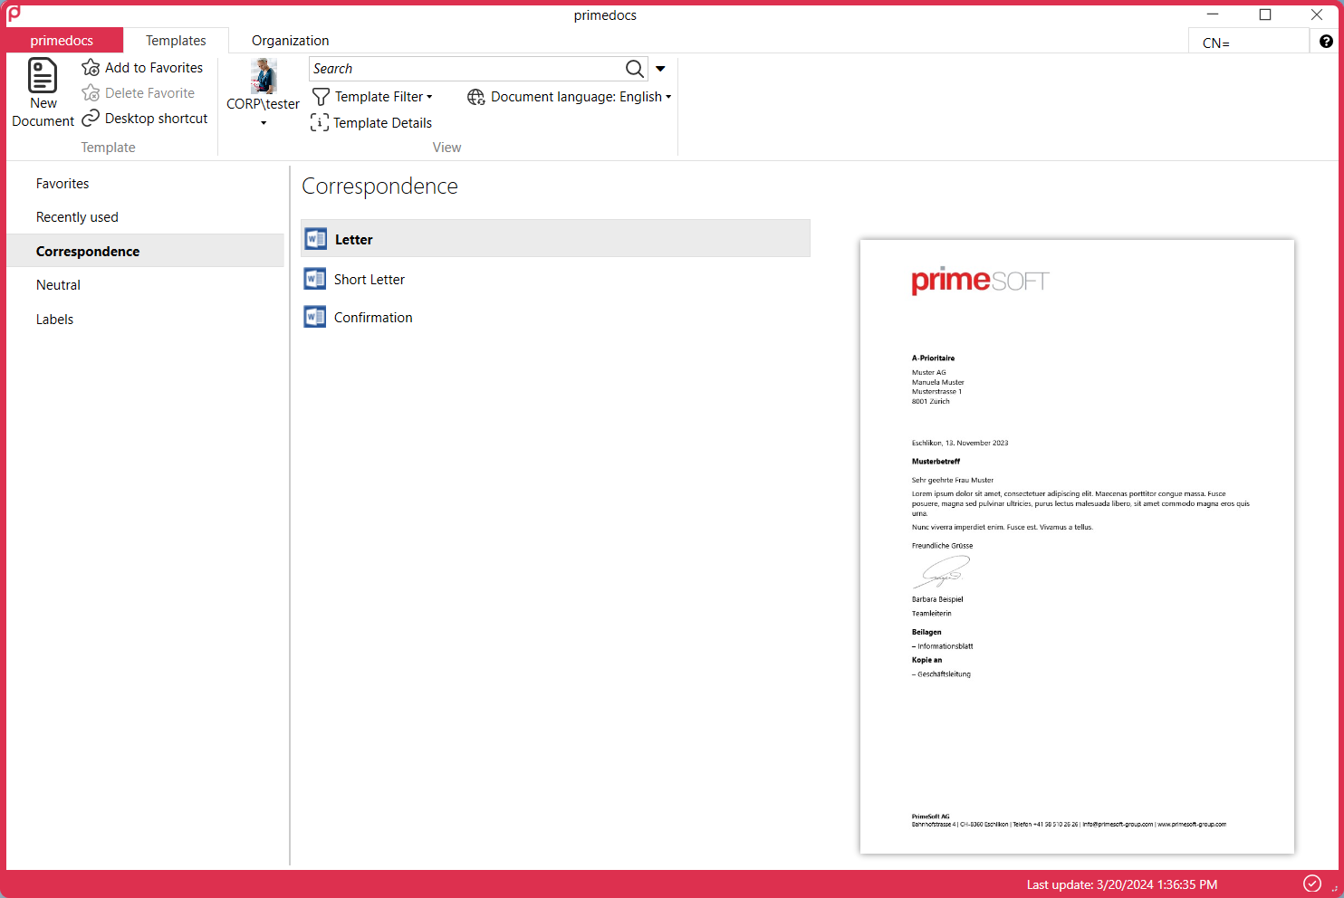Select the Labels category
Screen dimensions: 1344x898
coord(146,320)
